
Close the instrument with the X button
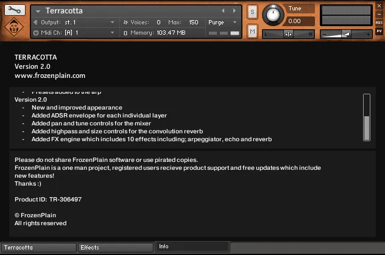click(379, 6)
